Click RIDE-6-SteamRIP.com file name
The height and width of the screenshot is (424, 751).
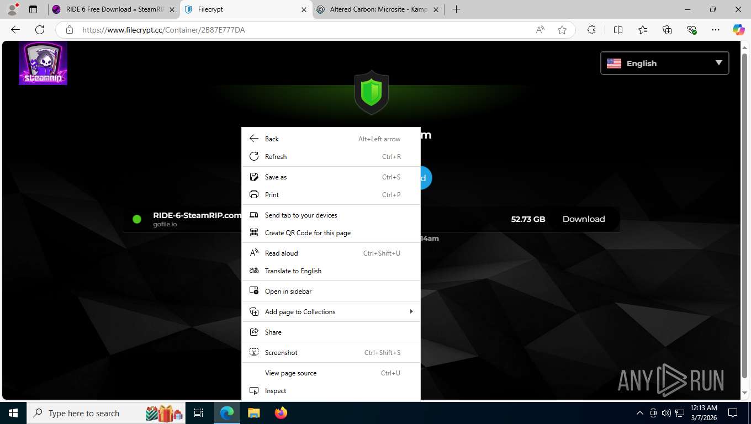197,215
